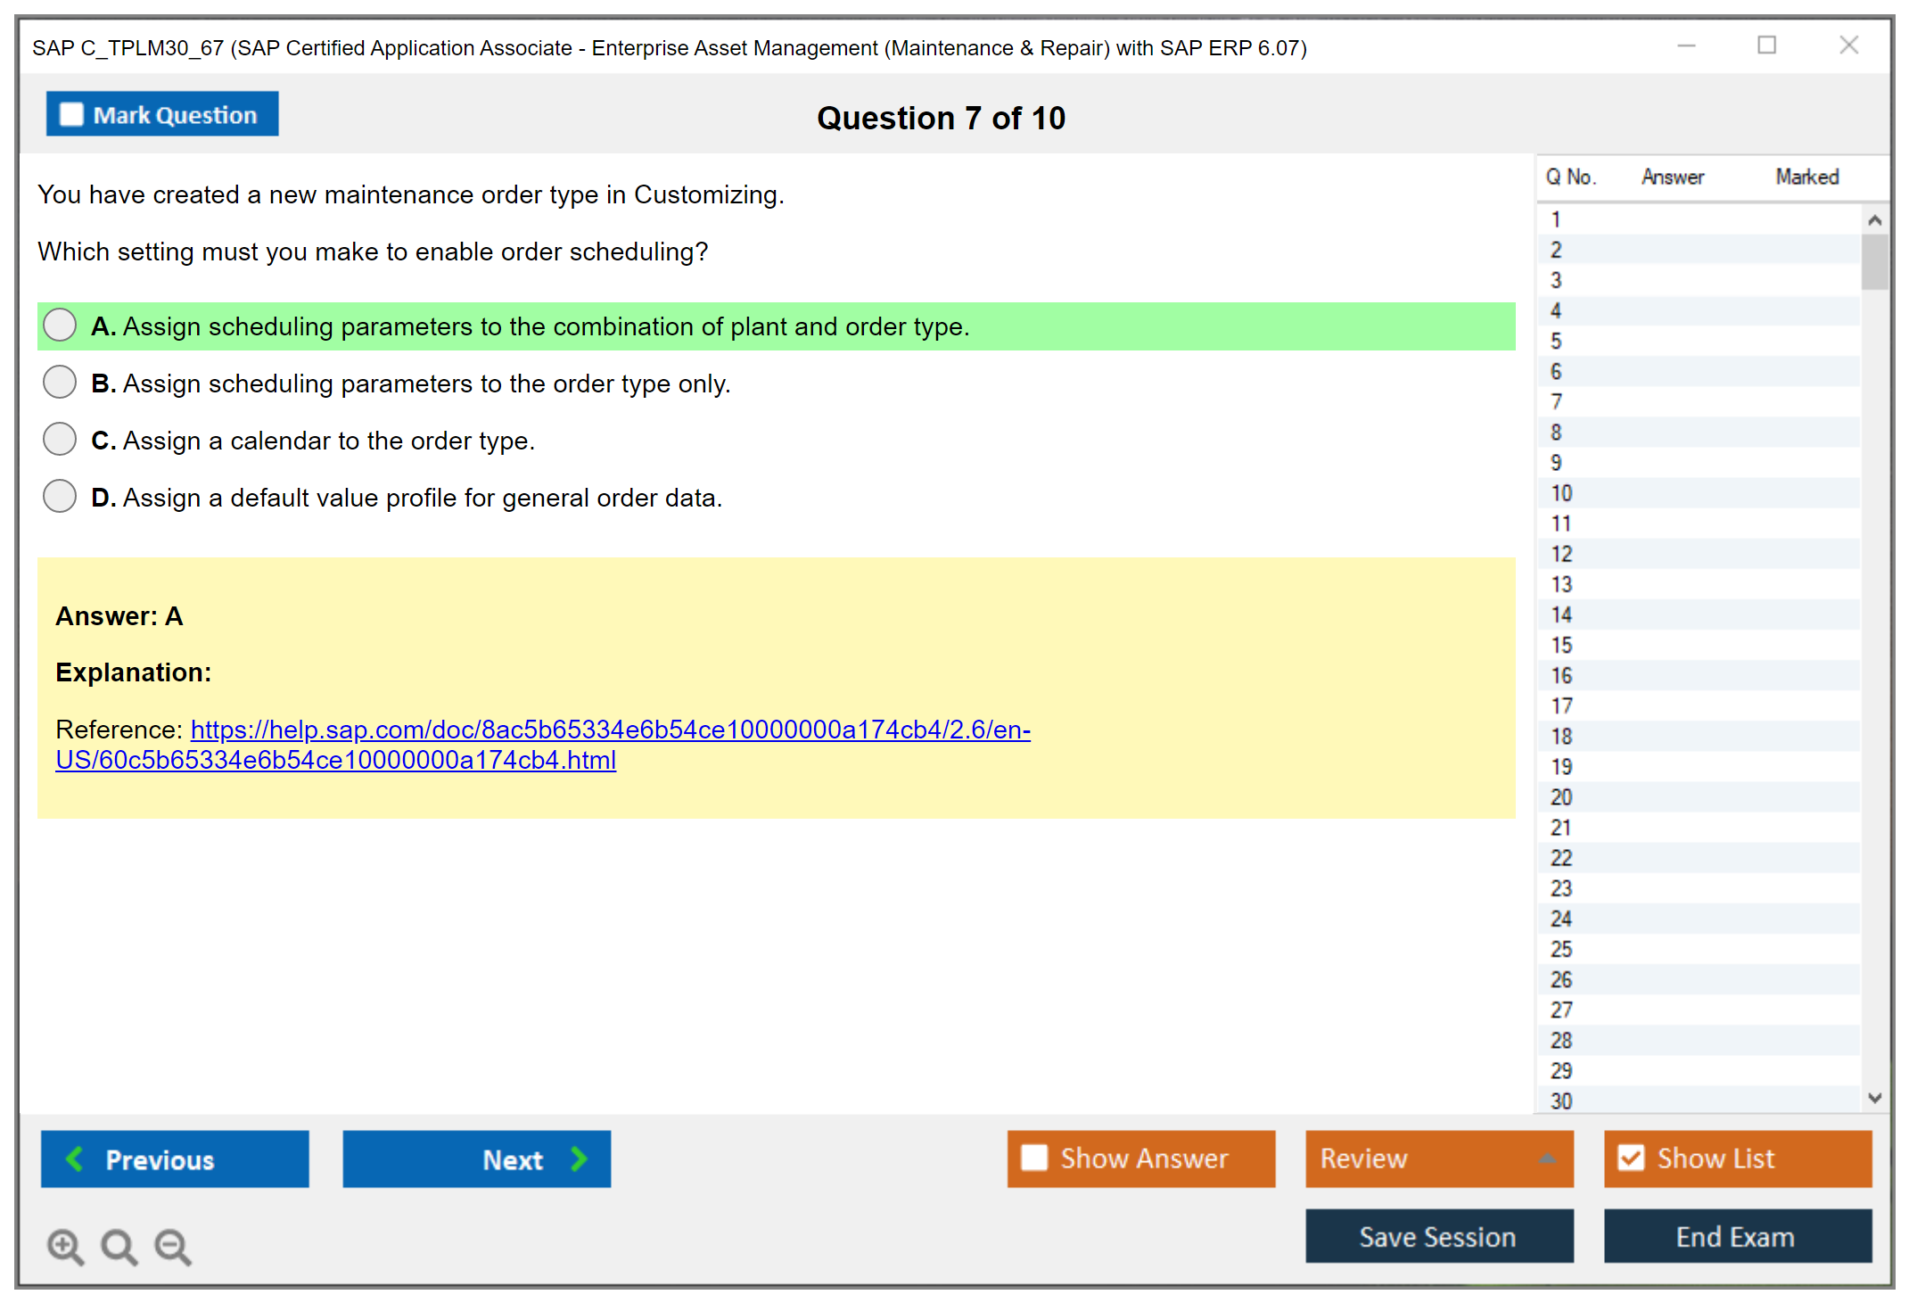
Task: Choose option D default value profile
Action: pyautogui.click(x=60, y=497)
